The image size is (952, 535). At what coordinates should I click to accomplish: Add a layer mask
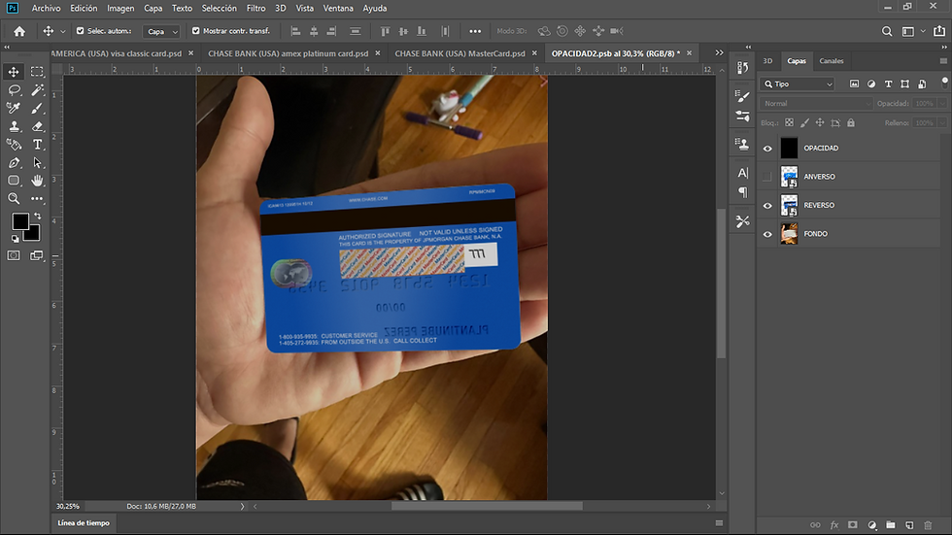853,524
